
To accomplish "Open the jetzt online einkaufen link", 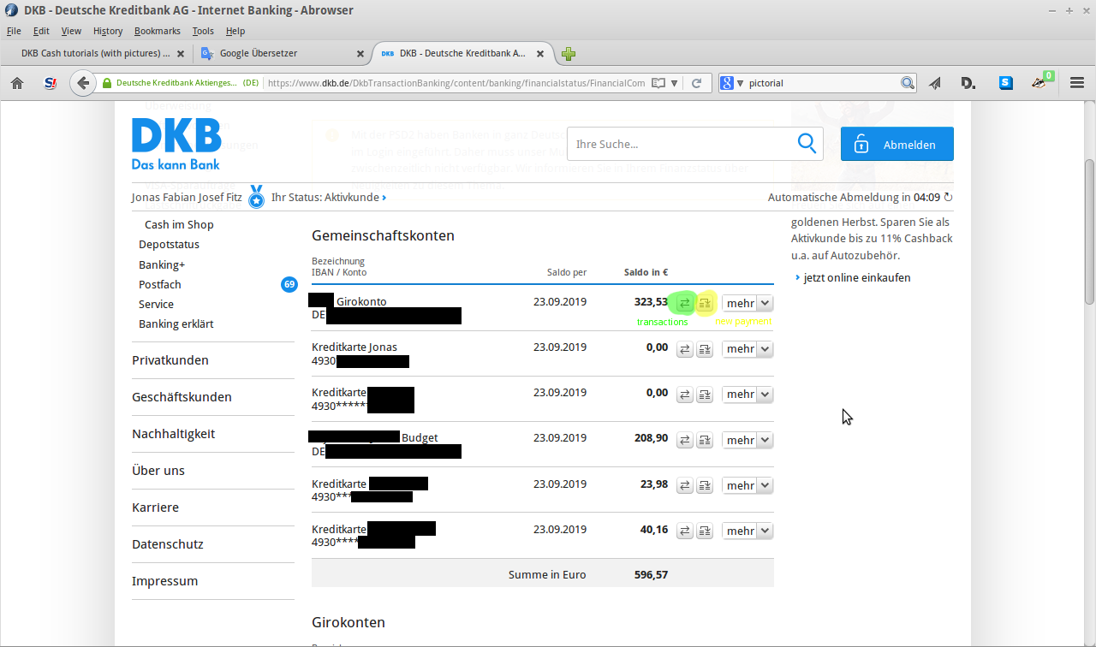I will [x=856, y=277].
